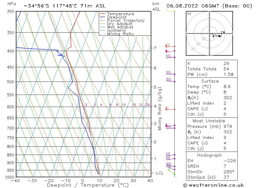The height and width of the screenshot is (188, 256).
Task: Click the hodograph storm motion arrow tip
Action: [220, 36]
